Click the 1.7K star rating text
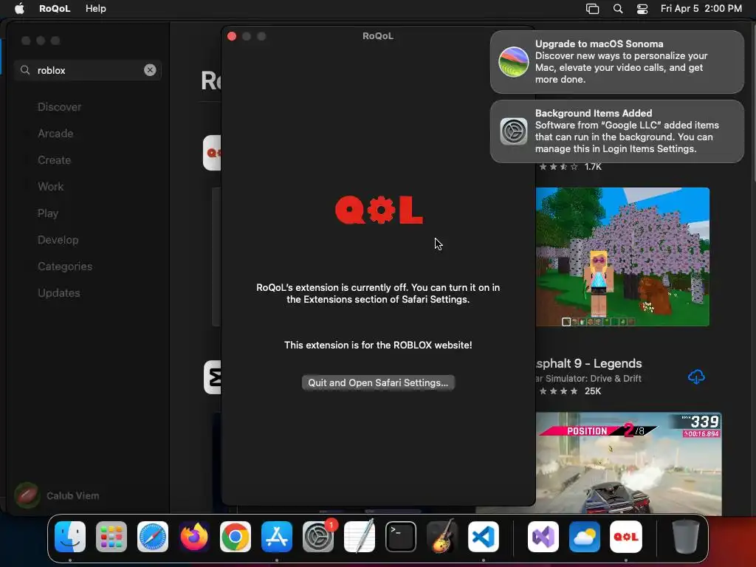 tap(593, 167)
